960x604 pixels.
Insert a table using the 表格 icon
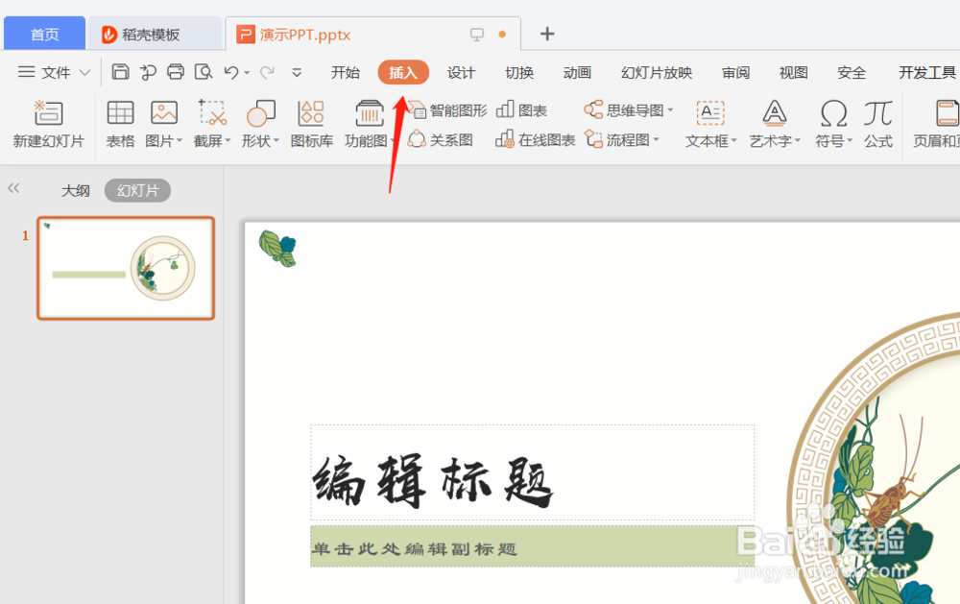119,122
